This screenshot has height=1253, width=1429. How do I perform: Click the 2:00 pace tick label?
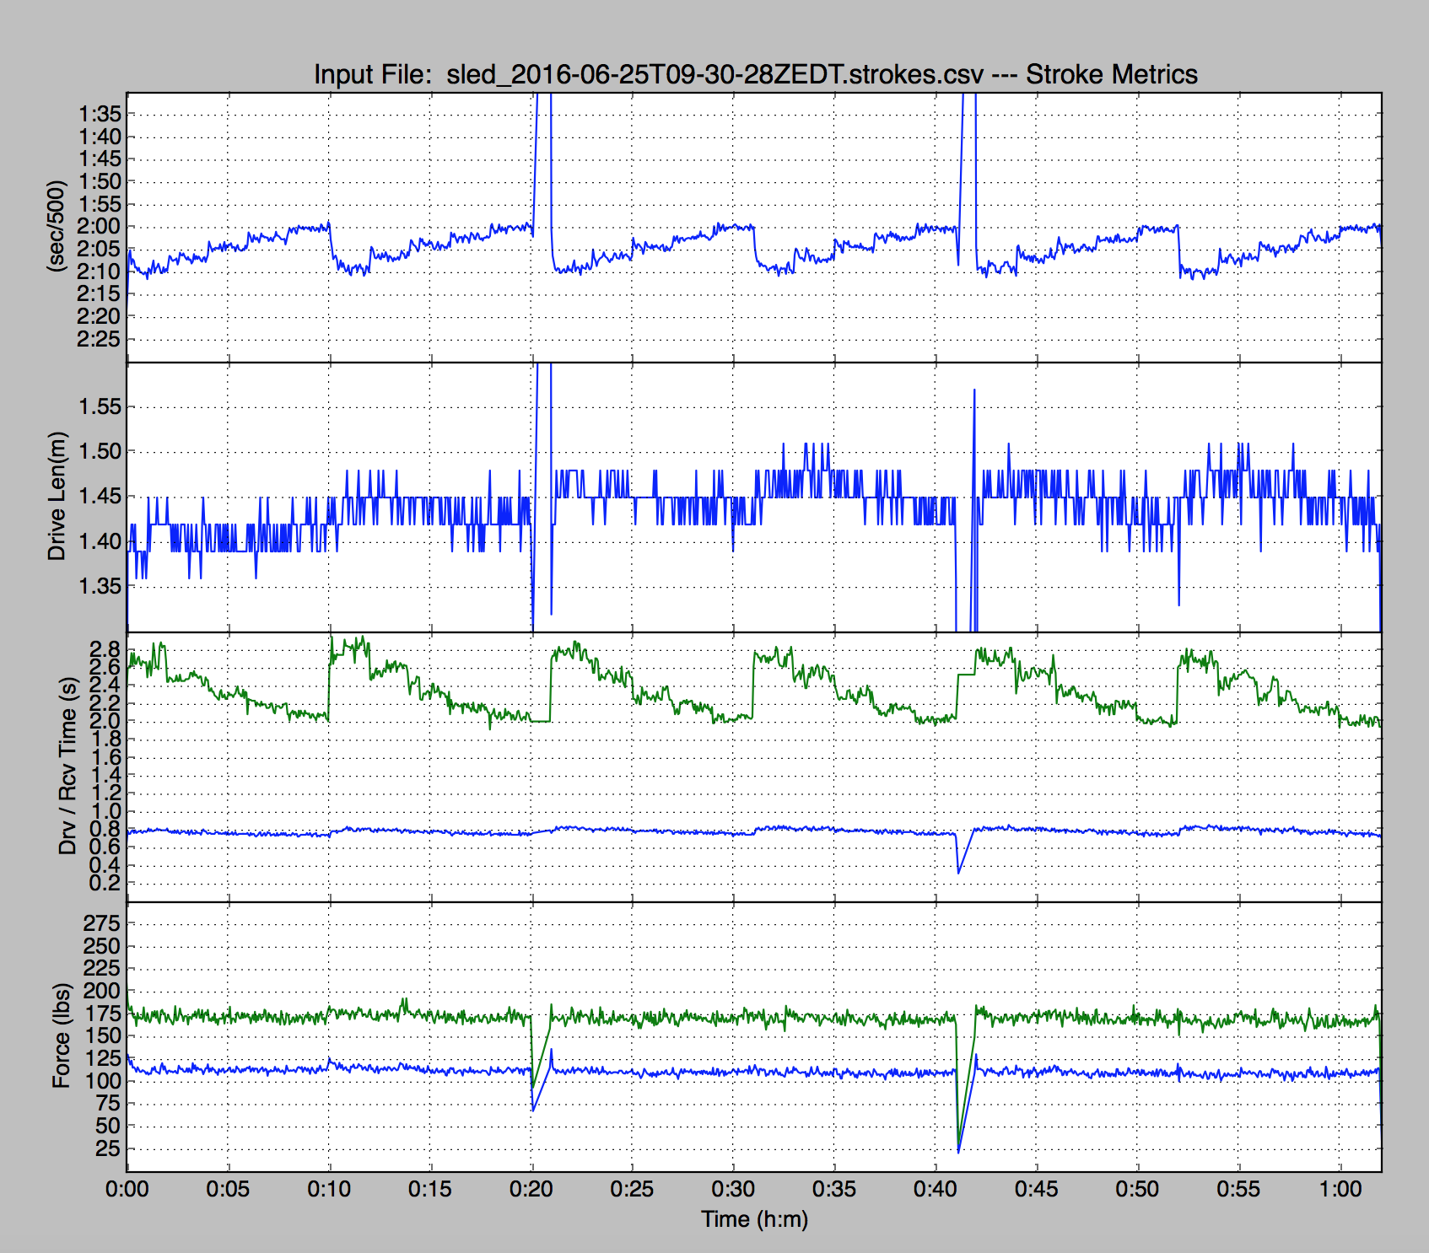pyautogui.click(x=100, y=226)
